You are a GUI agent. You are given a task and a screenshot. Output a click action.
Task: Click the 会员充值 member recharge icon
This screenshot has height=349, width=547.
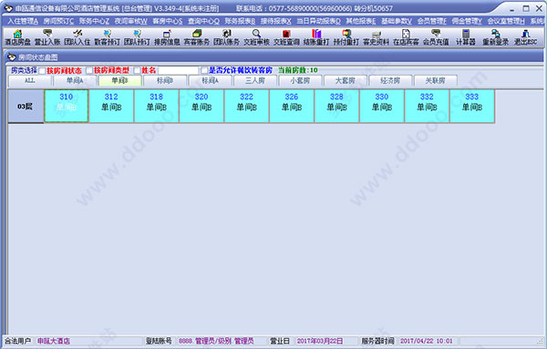tap(436, 37)
